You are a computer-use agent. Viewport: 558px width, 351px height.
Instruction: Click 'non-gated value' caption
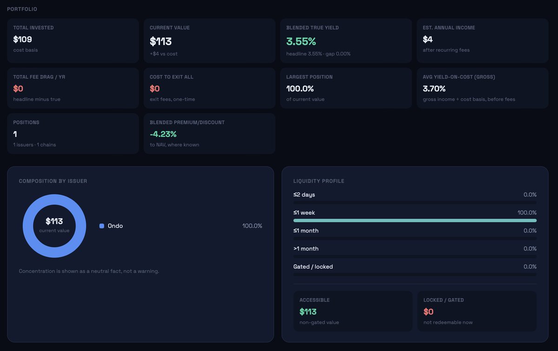tap(319, 323)
